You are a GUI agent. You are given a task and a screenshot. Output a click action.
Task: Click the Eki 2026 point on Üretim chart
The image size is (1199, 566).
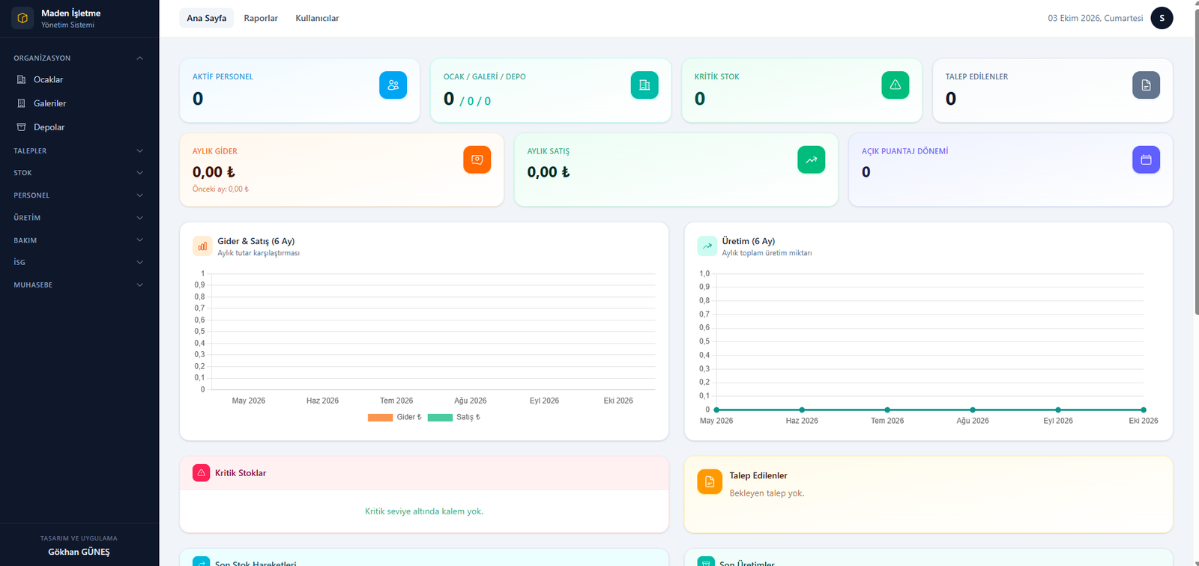1144,410
